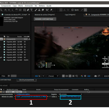Open the Animación menu
This screenshot has width=109, height=109.
click(x=29, y=6)
